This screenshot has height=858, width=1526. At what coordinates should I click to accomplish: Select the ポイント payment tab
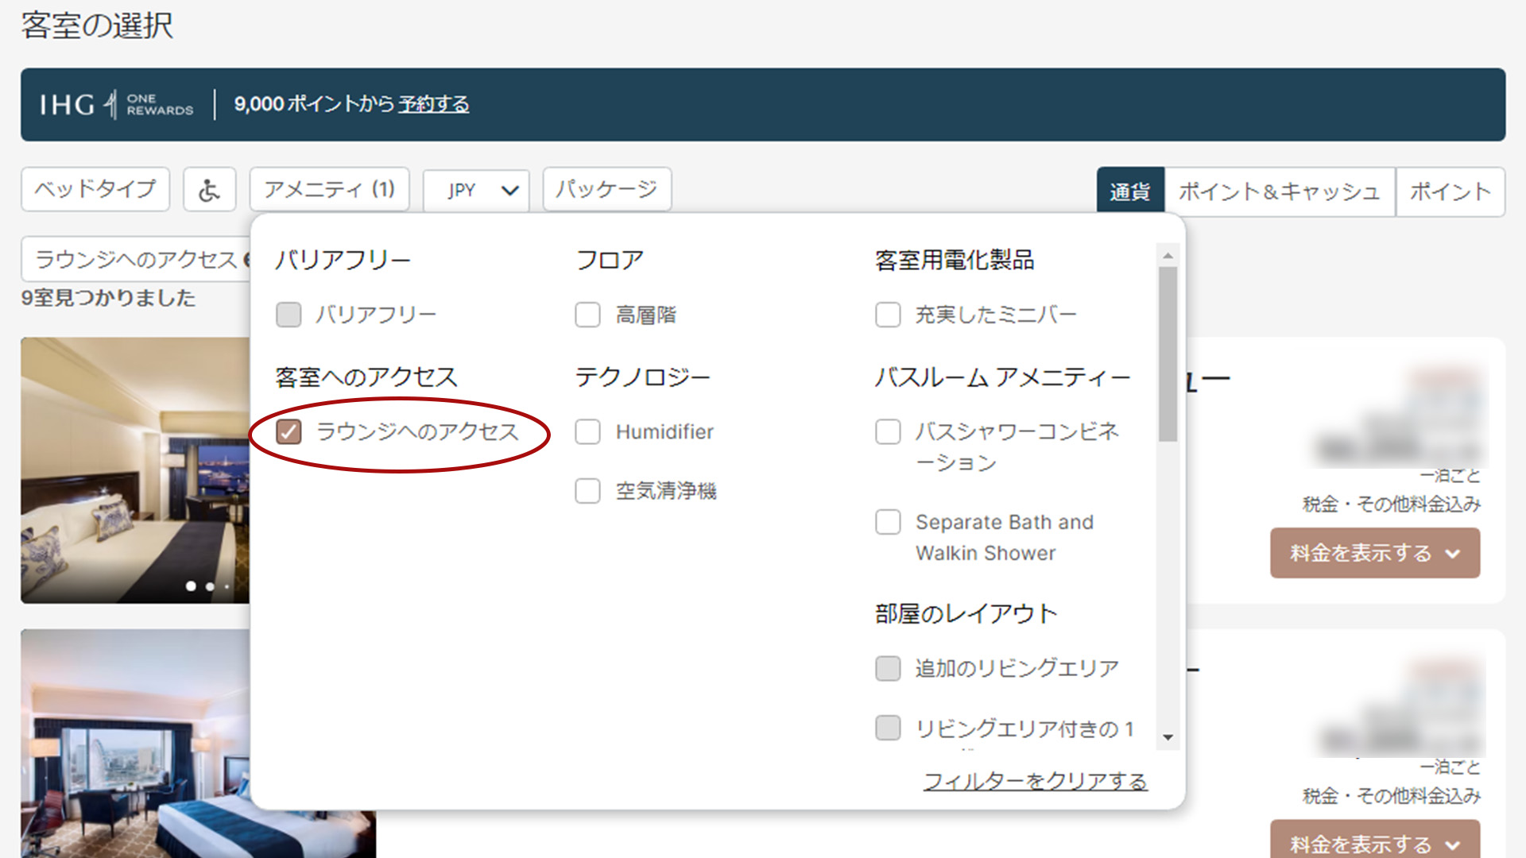coord(1450,191)
